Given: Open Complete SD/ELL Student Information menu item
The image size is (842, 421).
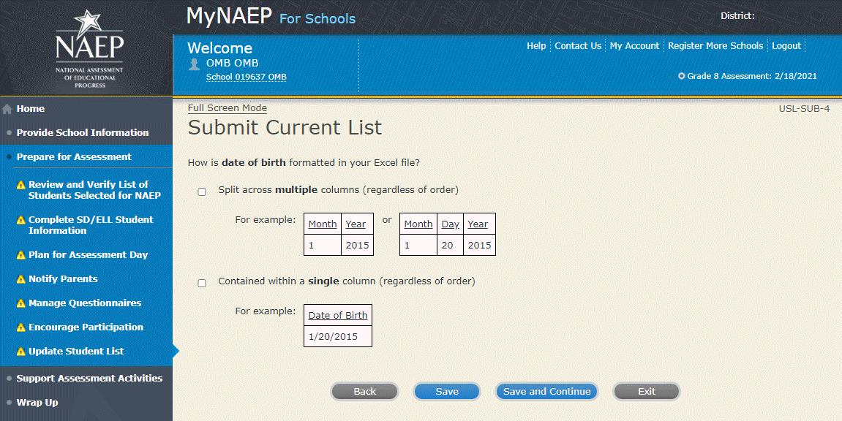Looking at the screenshot, I should (91, 225).
